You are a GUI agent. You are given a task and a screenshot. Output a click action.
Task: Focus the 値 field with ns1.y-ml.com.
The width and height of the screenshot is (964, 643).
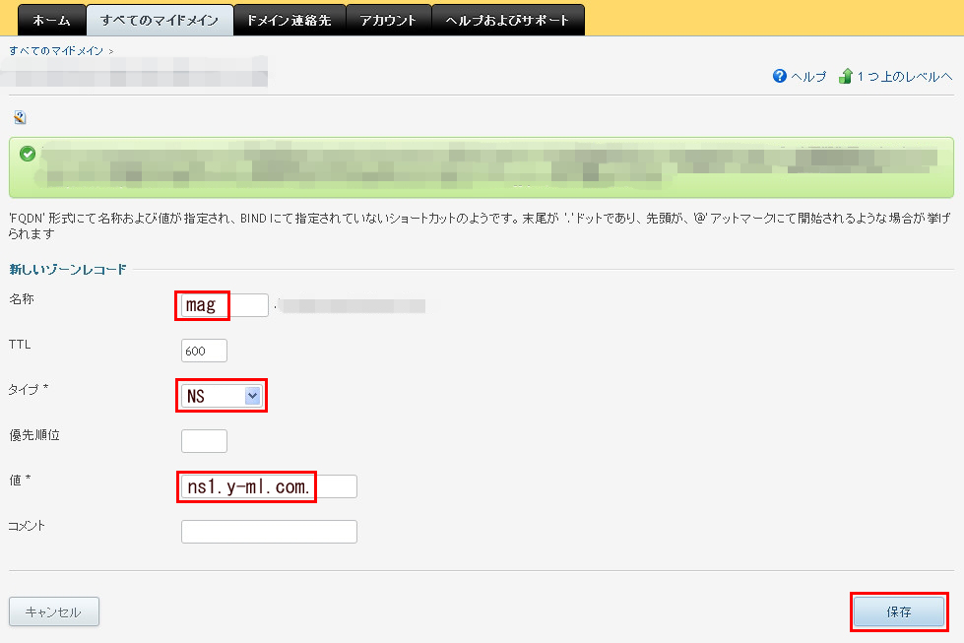[x=269, y=486]
